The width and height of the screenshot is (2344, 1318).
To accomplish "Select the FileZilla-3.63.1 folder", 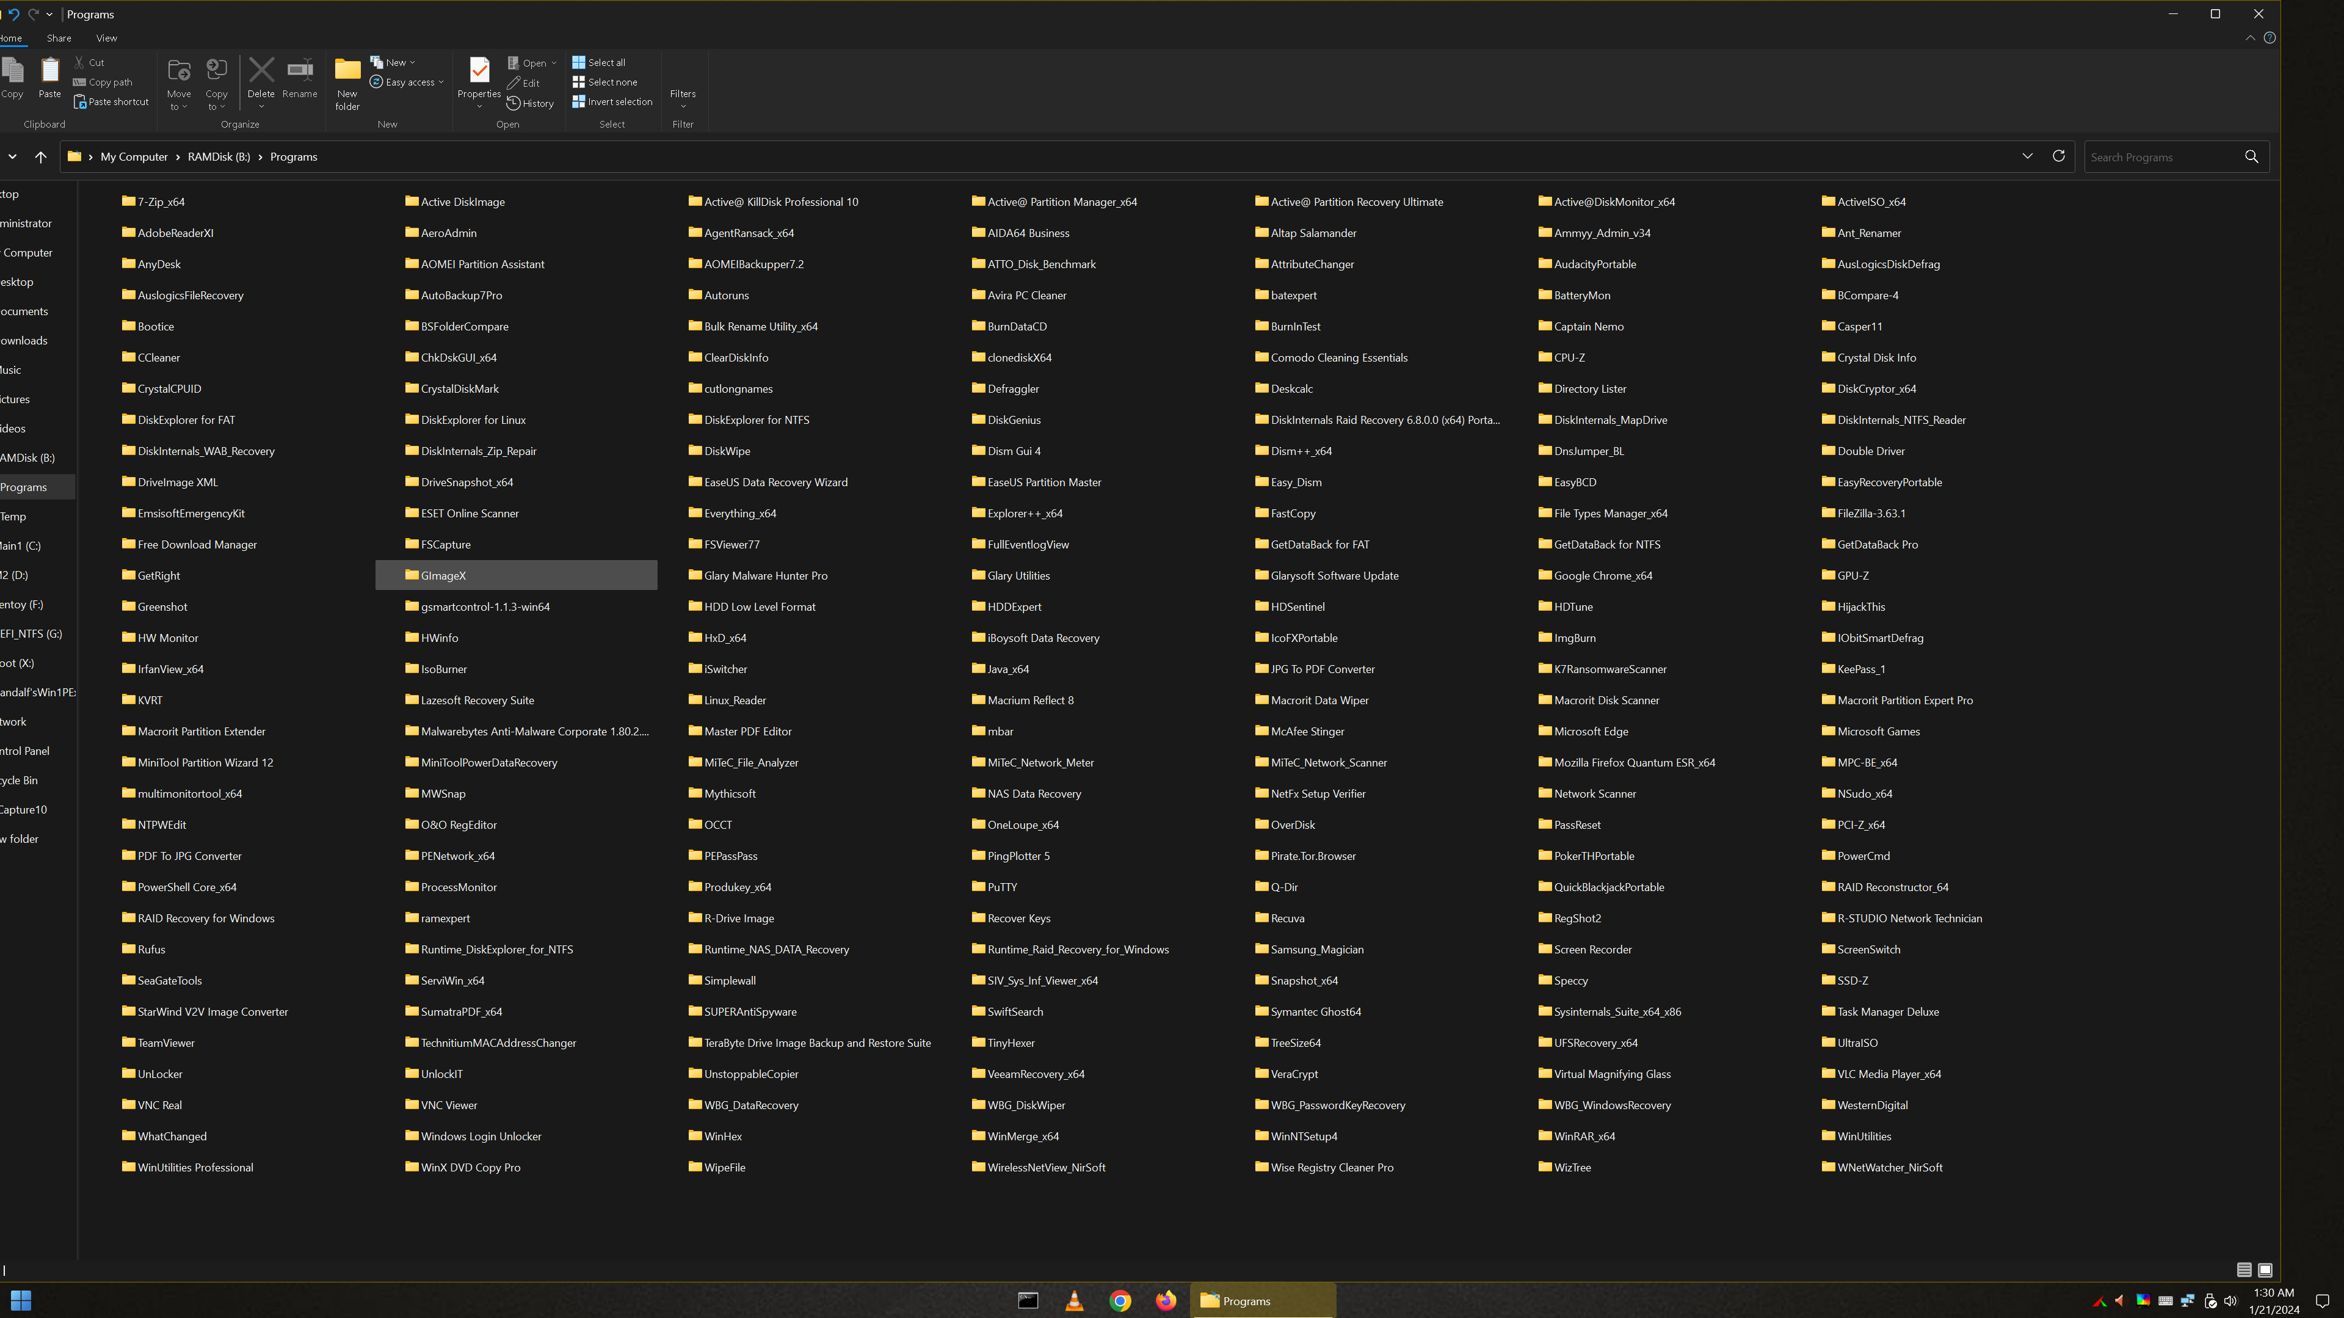I will tap(1863, 514).
